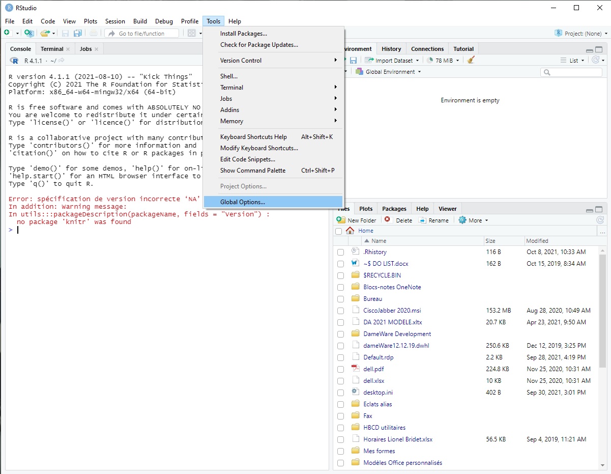Click the Home house icon in Files path
This screenshot has width=611, height=474.
pyautogui.click(x=350, y=231)
